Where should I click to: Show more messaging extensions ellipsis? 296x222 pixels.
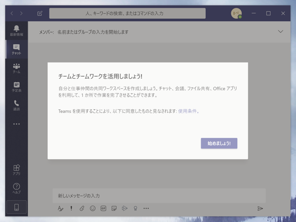(x=146, y=208)
